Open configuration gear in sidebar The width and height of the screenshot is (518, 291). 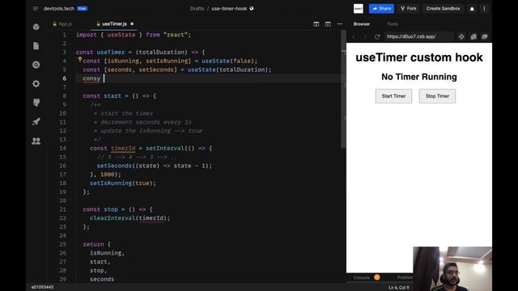[36, 84]
